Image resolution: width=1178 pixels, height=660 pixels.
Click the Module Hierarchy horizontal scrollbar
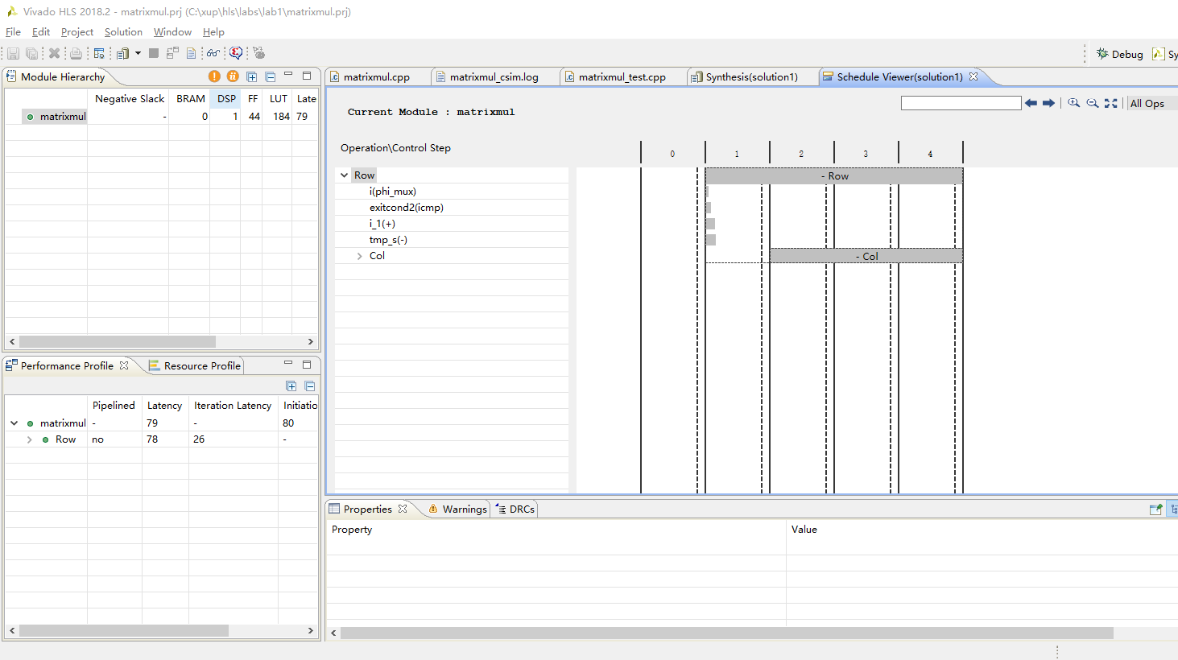118,341
